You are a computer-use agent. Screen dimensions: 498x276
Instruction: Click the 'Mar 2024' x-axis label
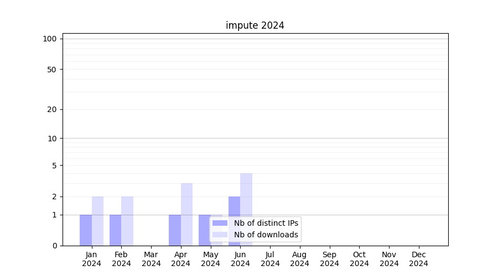click(151, 259)
